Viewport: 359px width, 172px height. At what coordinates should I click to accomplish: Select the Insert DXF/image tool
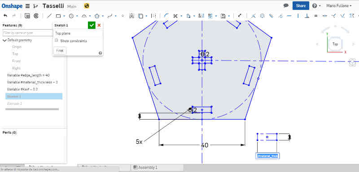[x=223, y=16]
